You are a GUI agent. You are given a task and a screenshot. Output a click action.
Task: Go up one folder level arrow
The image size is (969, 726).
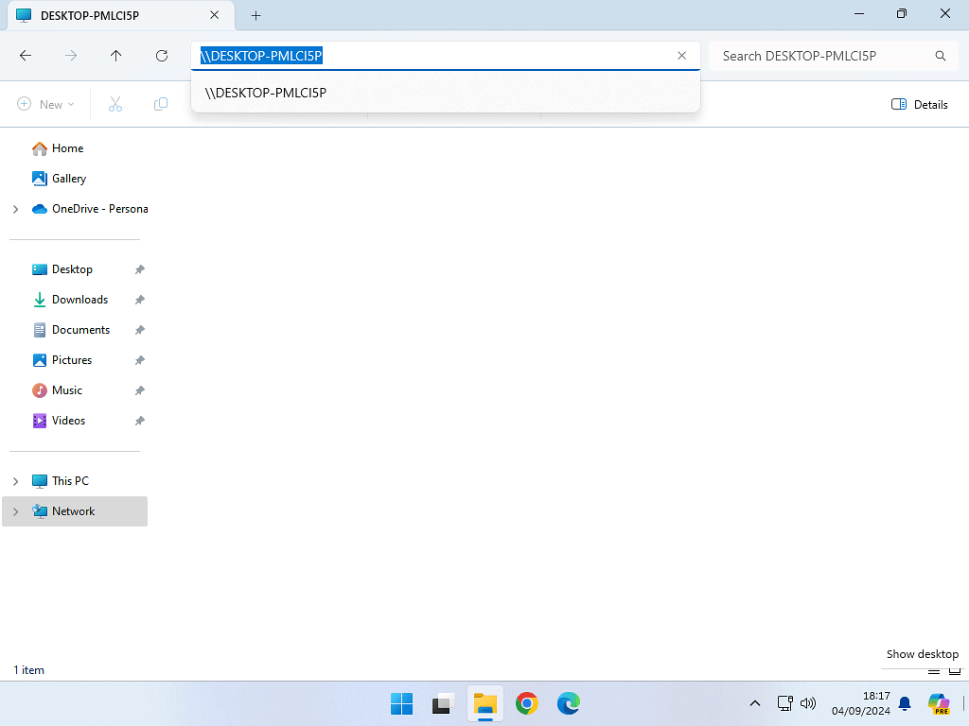[x=116, y=56]
